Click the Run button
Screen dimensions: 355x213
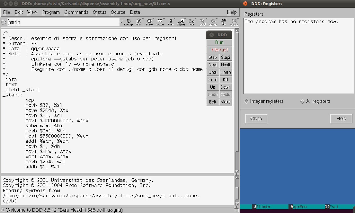tap(219, 42)
